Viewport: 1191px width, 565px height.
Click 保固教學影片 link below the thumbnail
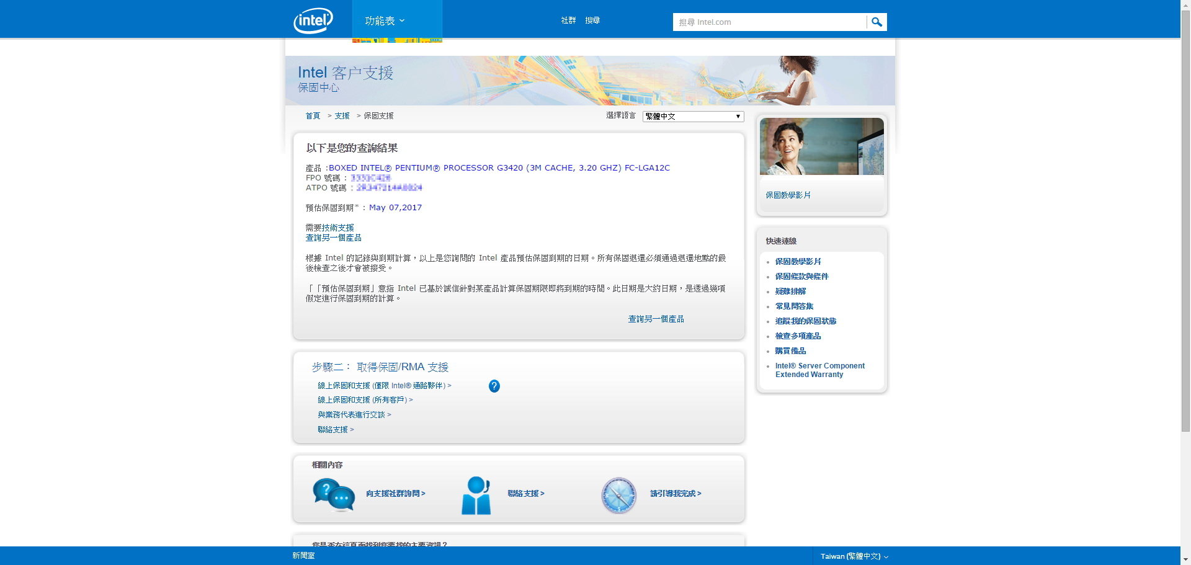pyautogui.click(x=788, y=195)
